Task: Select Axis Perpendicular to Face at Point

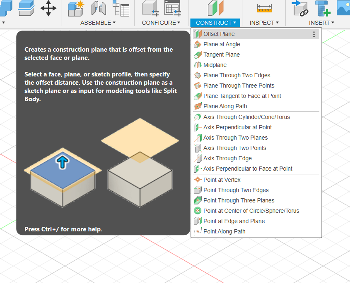Action: pos(256,169)
